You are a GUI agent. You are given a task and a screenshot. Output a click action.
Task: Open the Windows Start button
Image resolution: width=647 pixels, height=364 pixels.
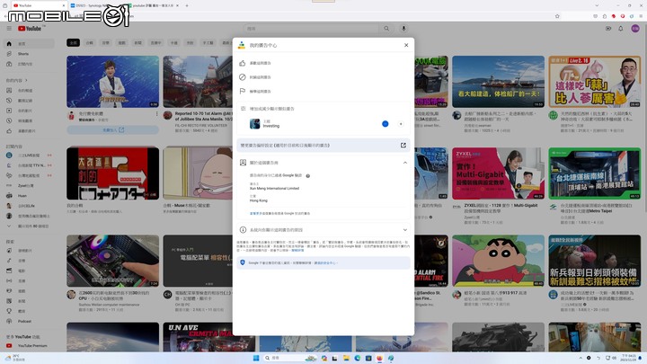coord(256,358)
